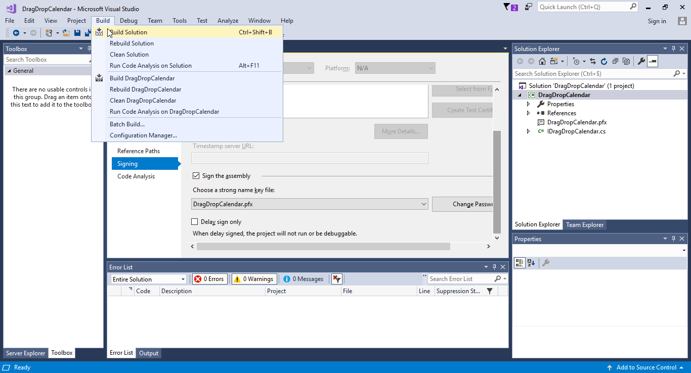Choose Rebuild Solution from Build menu
The image size is (691, 373).
[x=187, y=43]
